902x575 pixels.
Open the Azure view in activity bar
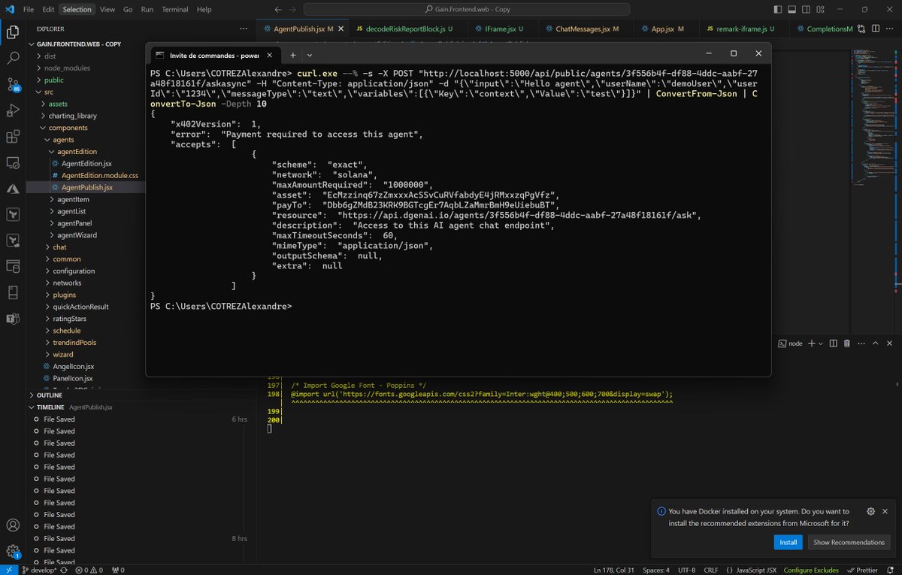[x=13, y=189]
